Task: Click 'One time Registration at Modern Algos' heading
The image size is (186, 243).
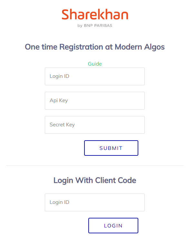Action: 95,47
